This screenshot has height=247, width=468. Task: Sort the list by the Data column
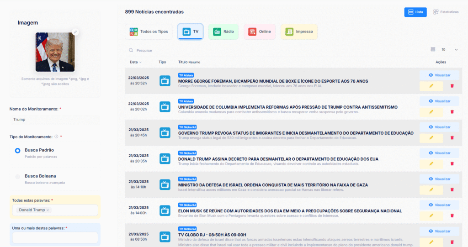pyautogui.click(x=135, y=62)
